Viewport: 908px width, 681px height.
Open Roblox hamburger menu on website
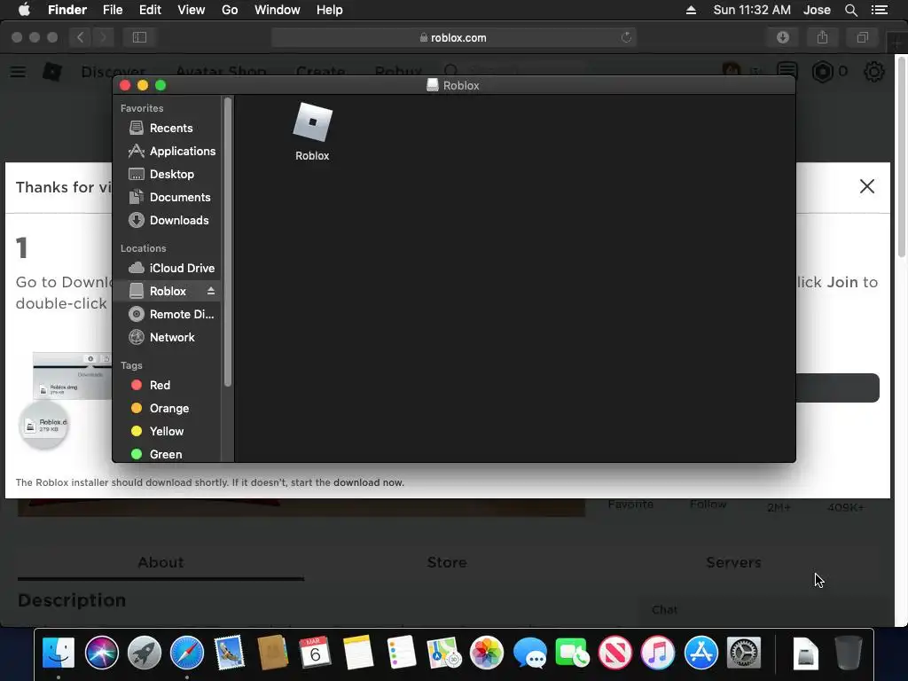pyautogui.click(x=18, y=72)
